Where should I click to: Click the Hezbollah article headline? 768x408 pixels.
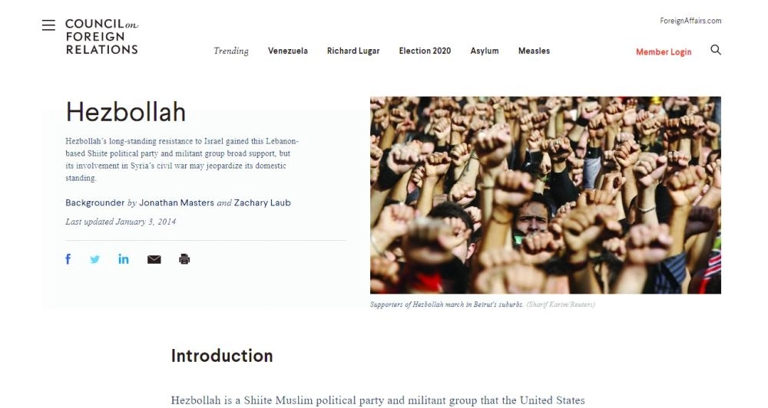126,112
